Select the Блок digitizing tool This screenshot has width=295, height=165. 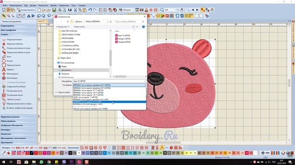pyautogui.click(x=6, y=57)
